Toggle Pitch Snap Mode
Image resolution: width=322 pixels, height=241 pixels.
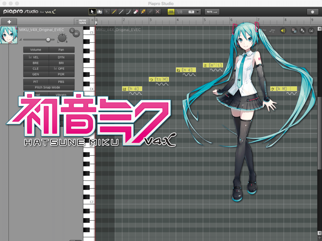[x=49, y=87]
